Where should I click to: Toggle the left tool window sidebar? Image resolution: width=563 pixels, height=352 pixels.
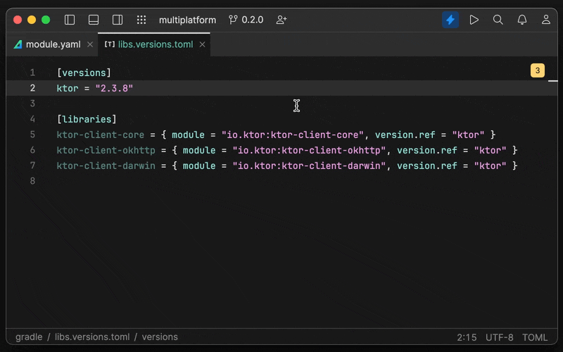(70, 20)
